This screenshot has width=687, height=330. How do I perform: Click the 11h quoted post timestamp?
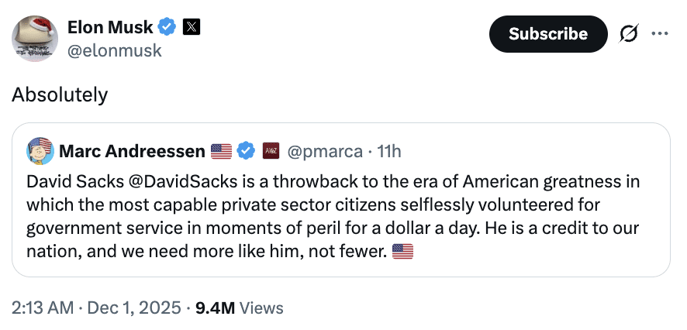click(388, 151)
